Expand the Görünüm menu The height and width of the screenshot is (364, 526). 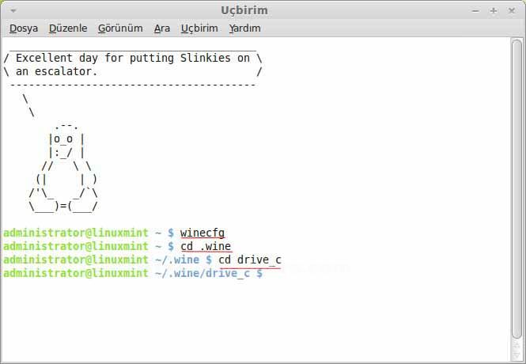tap(120, 28)
